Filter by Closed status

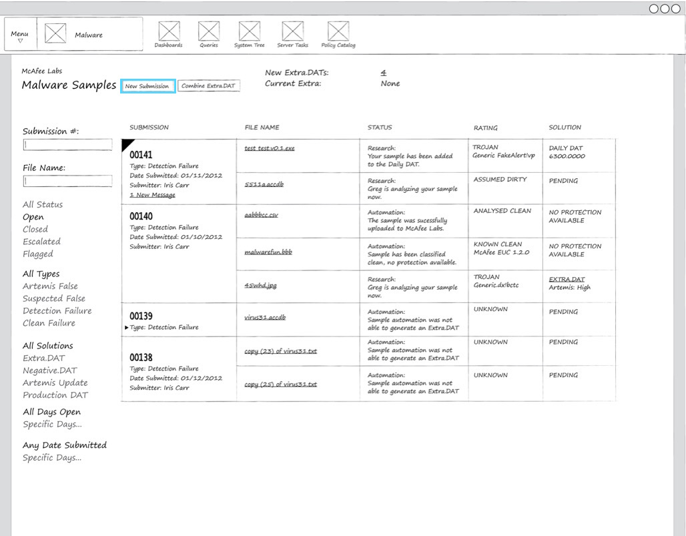[35, 229]
